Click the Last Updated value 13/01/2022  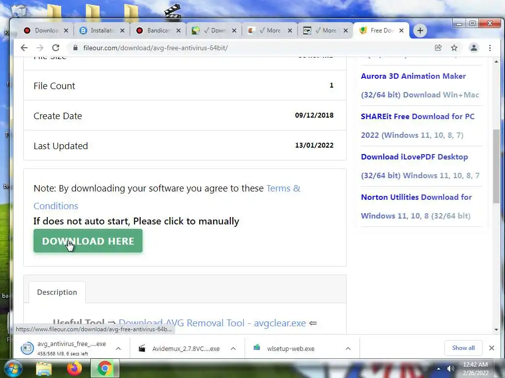[x=314, y=145]
